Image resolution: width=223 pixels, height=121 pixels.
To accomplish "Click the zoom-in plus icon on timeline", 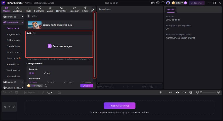I will point(218,92).
